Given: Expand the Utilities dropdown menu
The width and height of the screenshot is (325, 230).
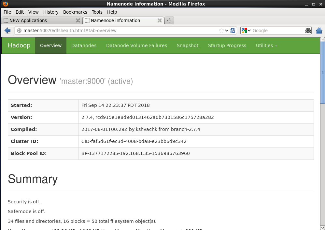Looking at the screenshot, I should tap(266, 45).
